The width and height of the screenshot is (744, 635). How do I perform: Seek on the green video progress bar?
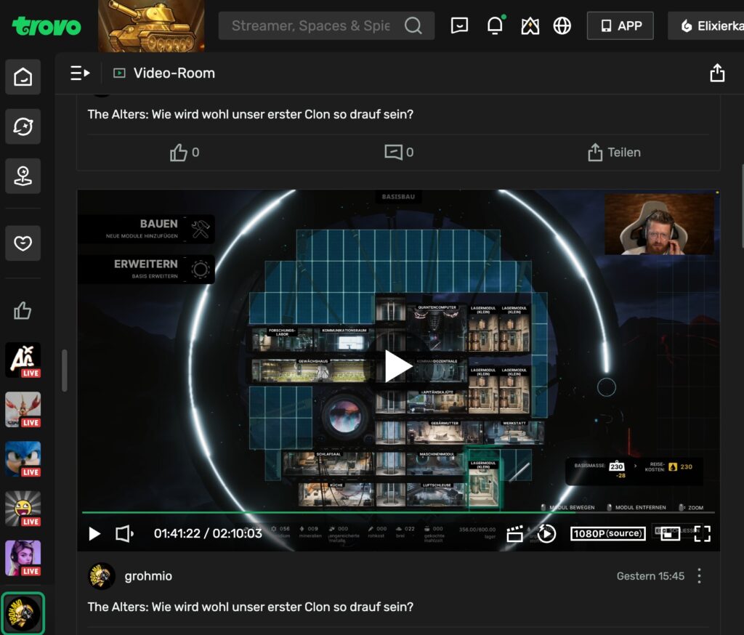pyautogui.click(x=398, y=512)
